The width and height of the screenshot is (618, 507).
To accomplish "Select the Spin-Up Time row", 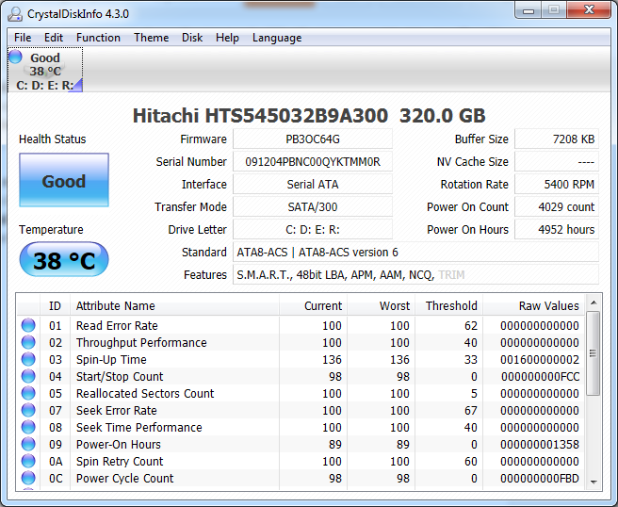I will [x=301, y=359].
